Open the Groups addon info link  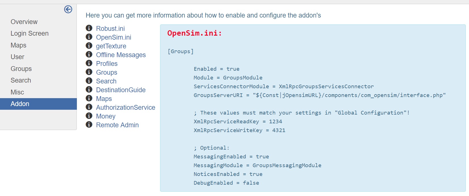point(106,72)
